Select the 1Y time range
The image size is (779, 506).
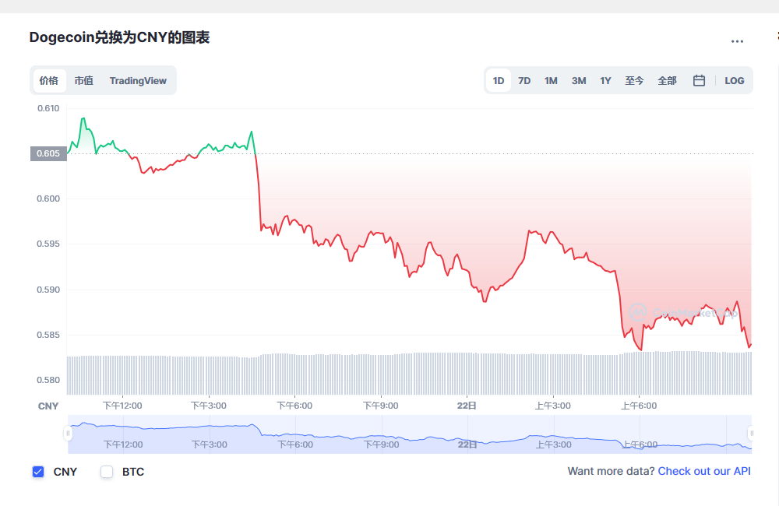click(605, 80)
